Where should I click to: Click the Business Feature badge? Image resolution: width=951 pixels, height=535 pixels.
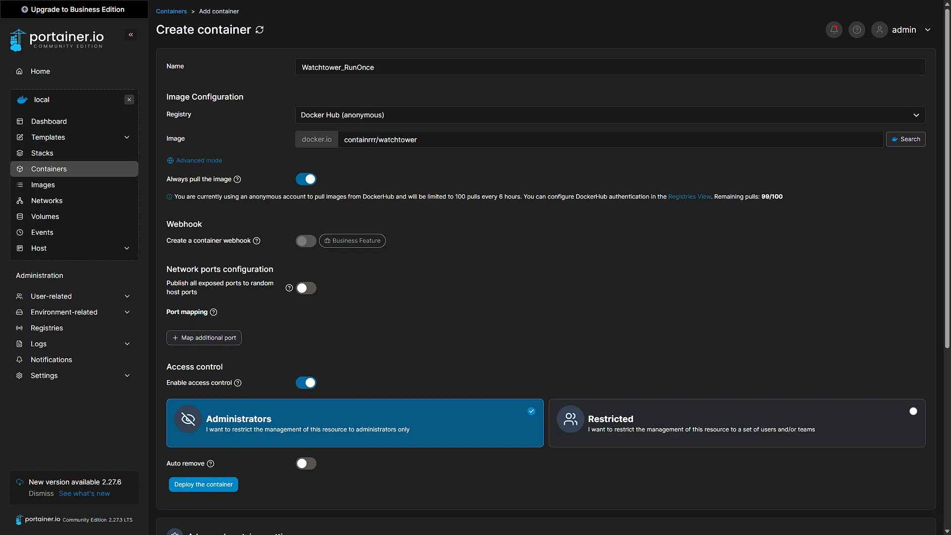click(x=352, y=241)
